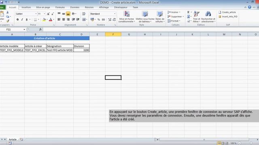Switch to the Développeur ribbon tab
The image size is (259, 145).
[121, 7]
